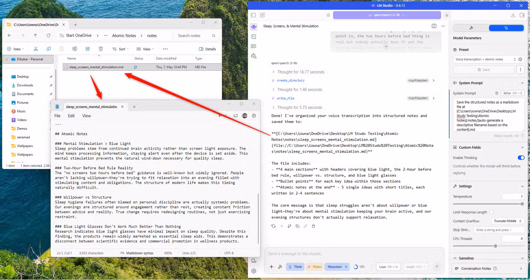Open Notepad Edit menu

click(71, 116)
